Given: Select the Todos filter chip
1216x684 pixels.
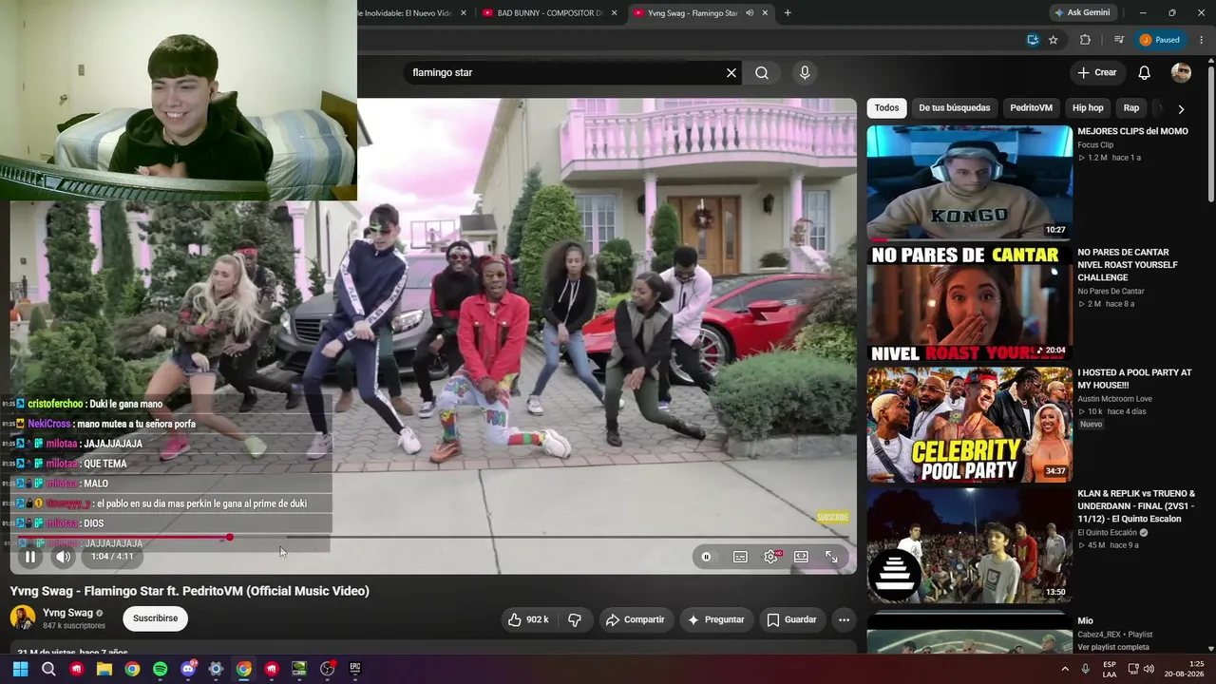Looking at the screenshot, I should (886, 108).
